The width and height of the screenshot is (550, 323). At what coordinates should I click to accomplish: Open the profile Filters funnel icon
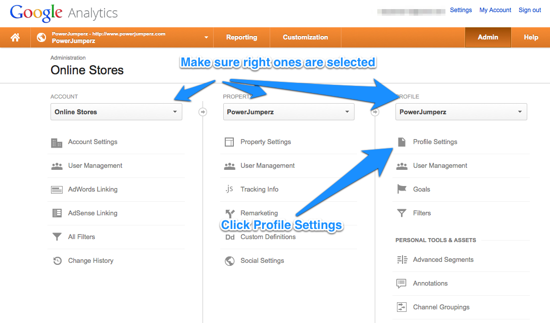pyautogui.click(x=402, y=213)
